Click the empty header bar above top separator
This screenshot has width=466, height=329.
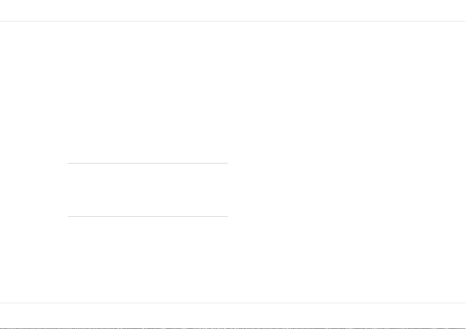pyautogui.click(x=233, y=11)
